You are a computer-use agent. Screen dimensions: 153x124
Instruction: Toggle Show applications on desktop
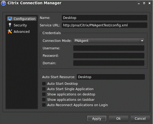(44, 94)
